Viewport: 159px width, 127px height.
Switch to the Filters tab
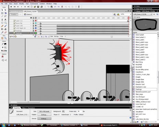click(x=24, y=108)
